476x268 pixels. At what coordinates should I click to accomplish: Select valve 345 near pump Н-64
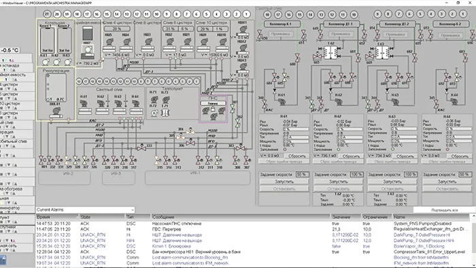(x=437, y=104)
